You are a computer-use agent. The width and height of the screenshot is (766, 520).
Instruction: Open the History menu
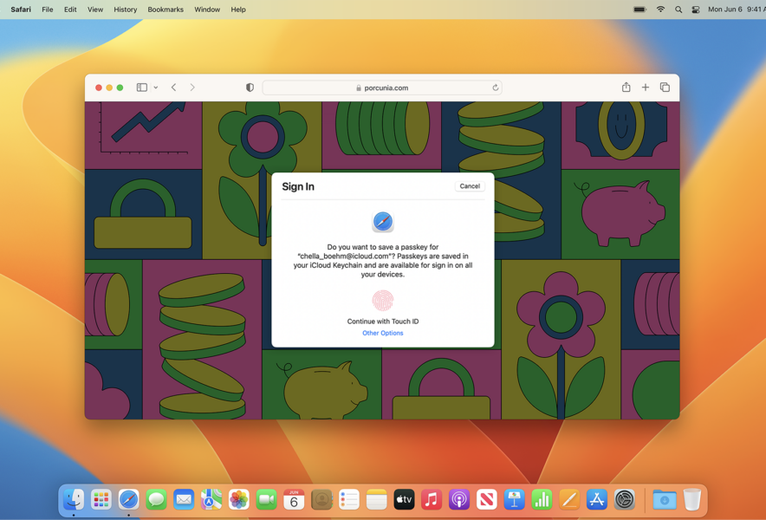click(x=126, y=10)
